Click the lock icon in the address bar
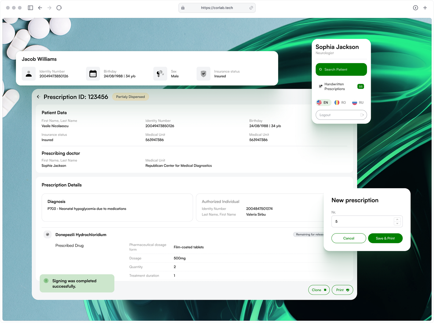The height and width of the screenshot is (323, 434). click(183, 8)
